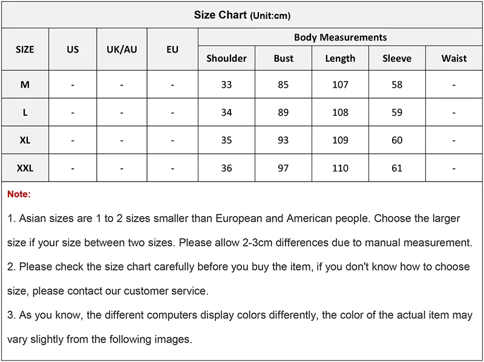Click the Bust column header
The height and width of the screenshot is (362, 484).
[283, 58]
